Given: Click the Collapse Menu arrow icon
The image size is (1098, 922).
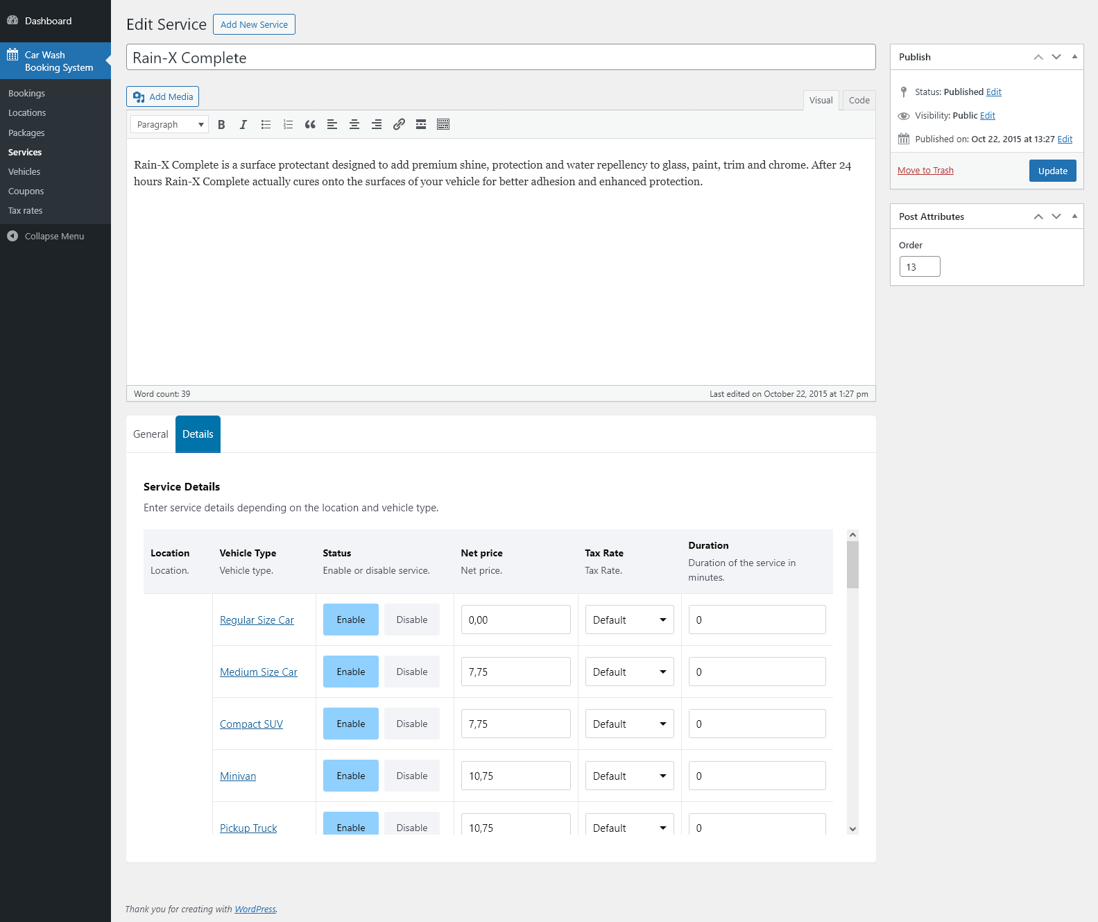Looking at the screenshot, I should point(12,236).
